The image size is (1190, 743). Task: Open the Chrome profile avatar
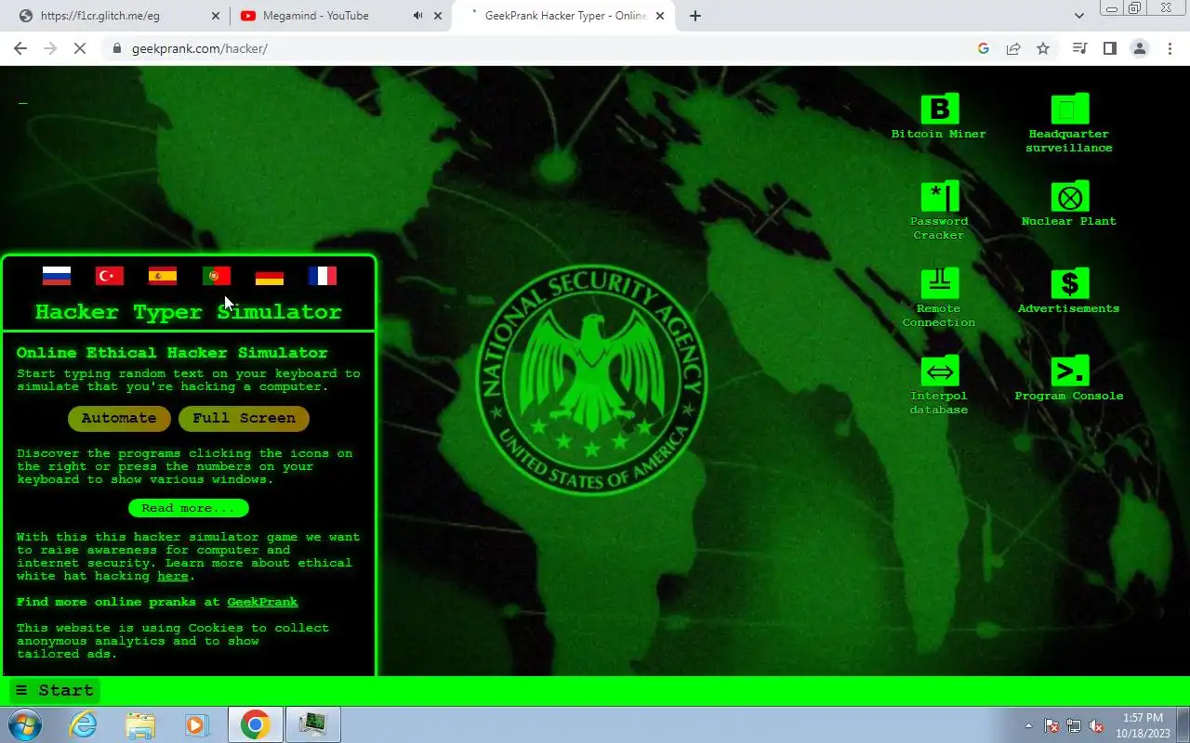coord(1140,48)
